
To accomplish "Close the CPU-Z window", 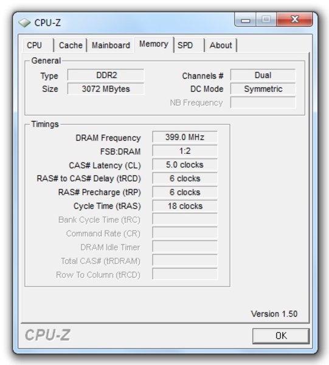I will (295, 19).
